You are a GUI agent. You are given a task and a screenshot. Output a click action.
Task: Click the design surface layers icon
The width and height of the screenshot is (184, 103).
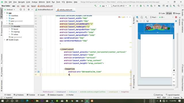tap(137, 17)
